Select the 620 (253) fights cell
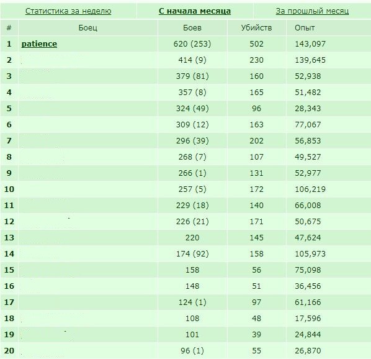Screen dimensions: 371x359 click(x=192, y=44)
